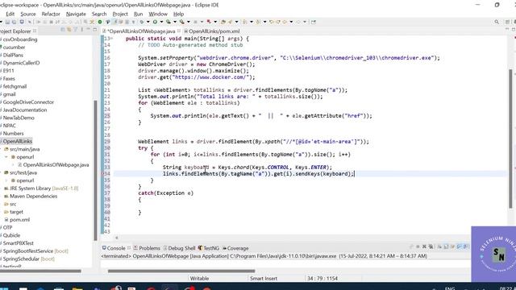The image size is (516, 290).
Task: Minimize the editor area using top-right icon
Action: (x=507, y=30)
